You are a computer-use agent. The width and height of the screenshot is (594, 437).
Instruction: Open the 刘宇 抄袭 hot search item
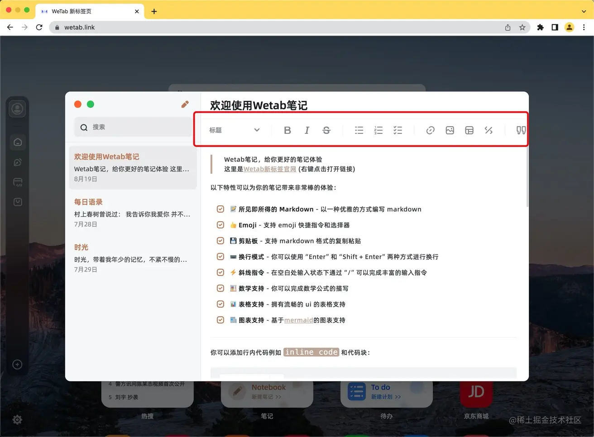126,397
